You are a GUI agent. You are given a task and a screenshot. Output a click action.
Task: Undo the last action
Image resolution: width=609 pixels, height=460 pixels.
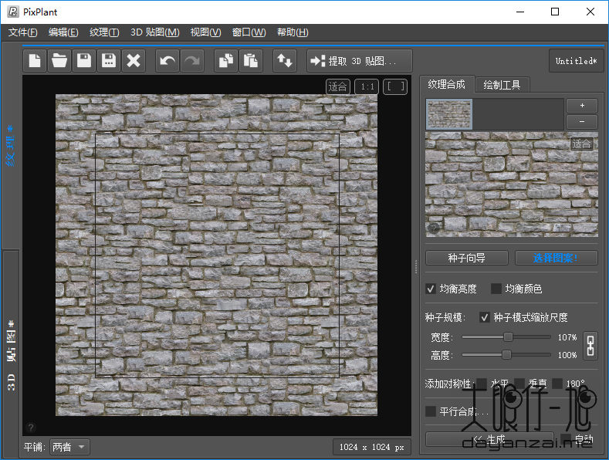click(x=167, y=61)
